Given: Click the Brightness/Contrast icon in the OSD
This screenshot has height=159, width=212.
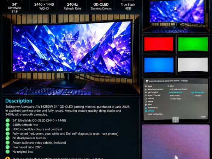Looking at the screenshot, I should (x=146, y=89).
